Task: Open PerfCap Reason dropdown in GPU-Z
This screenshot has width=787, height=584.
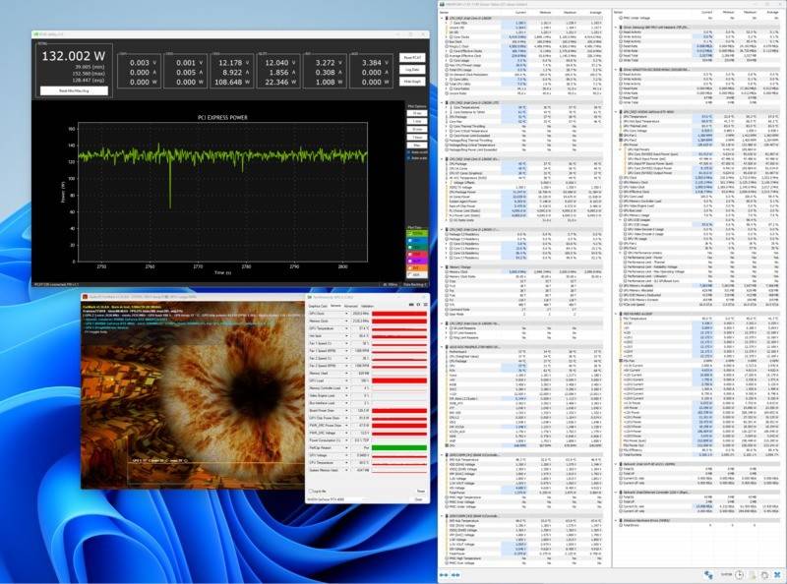Action: 346,447
